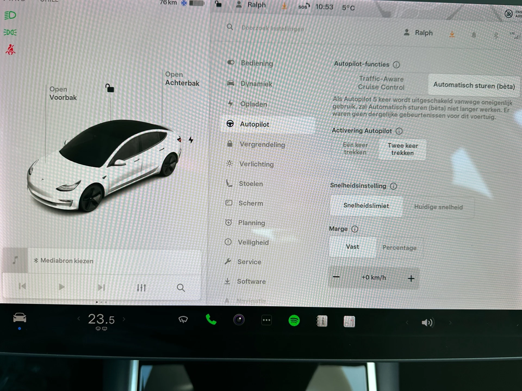
Task: Launch Spotify from the bottom app bar
Action: [x=294, y=320]
